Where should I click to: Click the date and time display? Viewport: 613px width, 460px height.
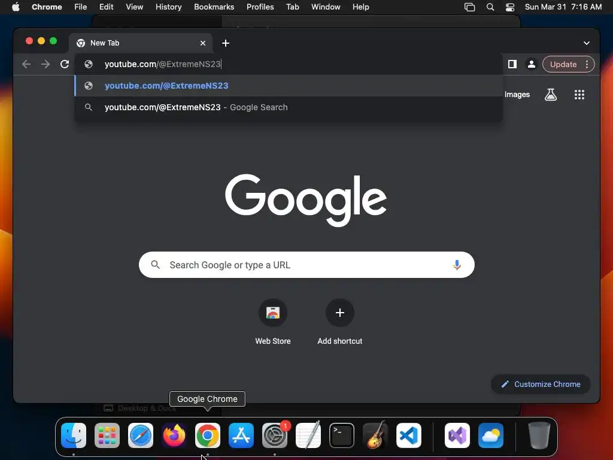(x=563, y=7)
